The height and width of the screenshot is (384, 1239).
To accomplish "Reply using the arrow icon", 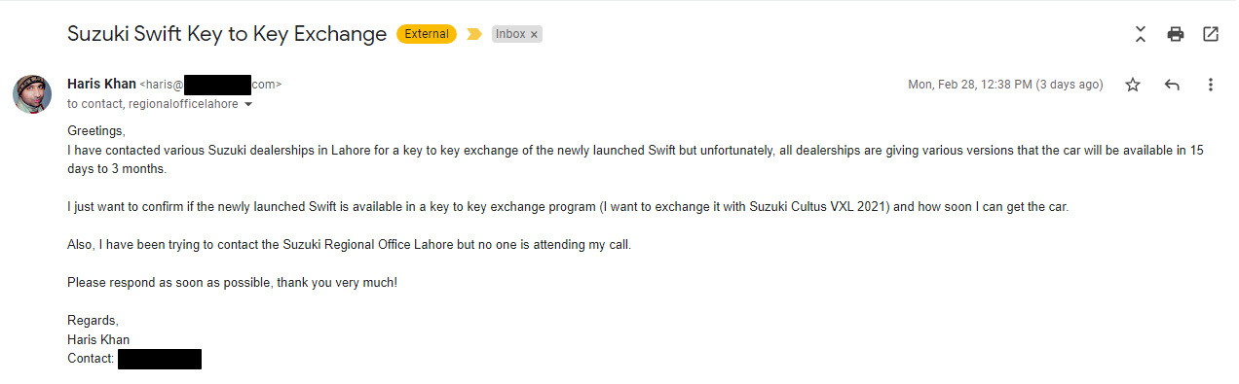I will click(1172, 85).
